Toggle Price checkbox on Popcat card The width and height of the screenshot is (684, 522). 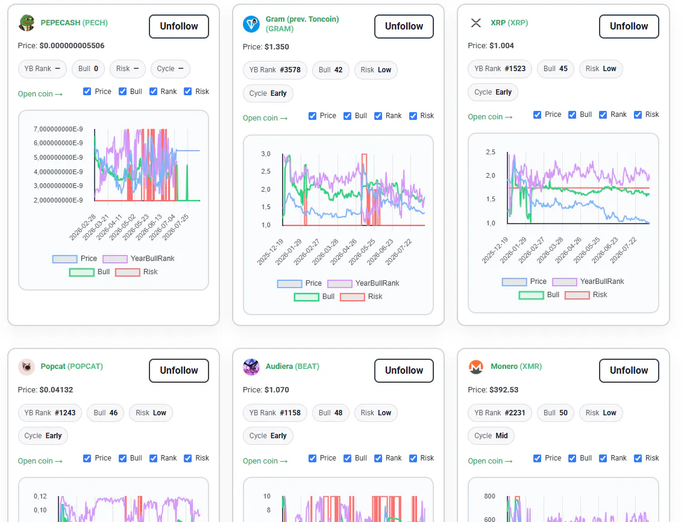[x=87, y=458]
